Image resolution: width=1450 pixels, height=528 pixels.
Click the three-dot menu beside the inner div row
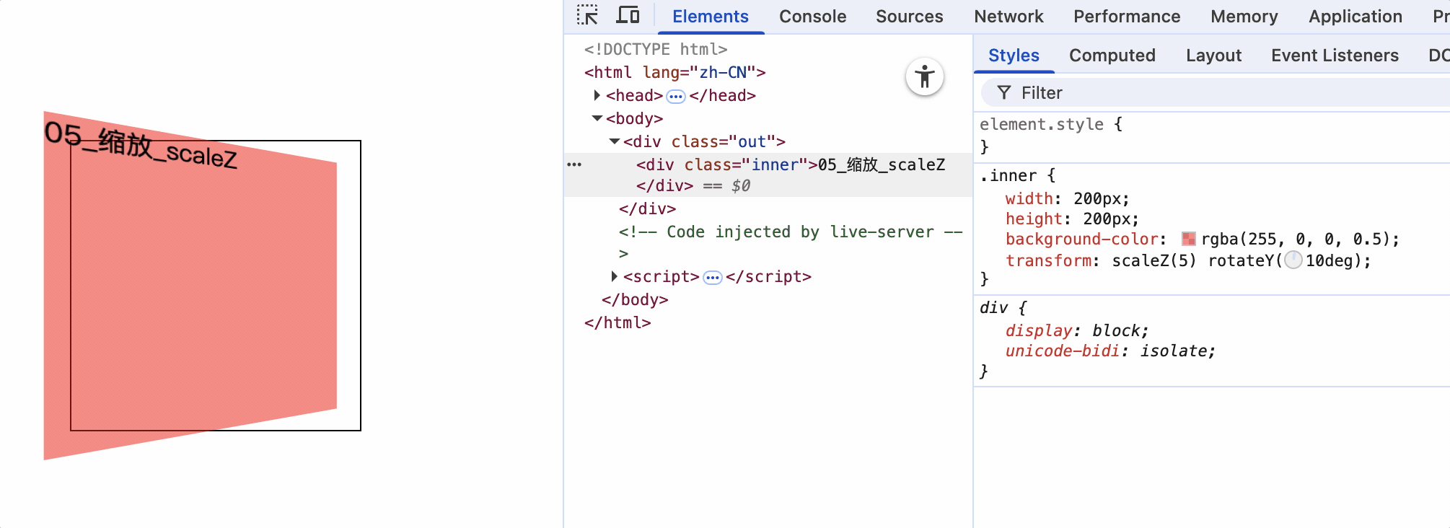click(574, 164)
